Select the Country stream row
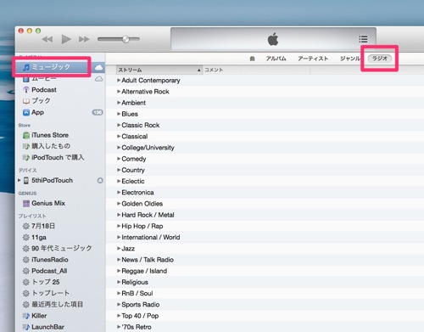The image size is (424, 332). point(265,170)
